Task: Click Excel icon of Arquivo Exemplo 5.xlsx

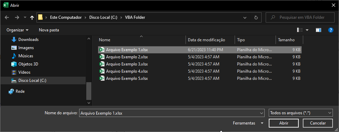Action: pyautogui.click(x=102, y=78)
